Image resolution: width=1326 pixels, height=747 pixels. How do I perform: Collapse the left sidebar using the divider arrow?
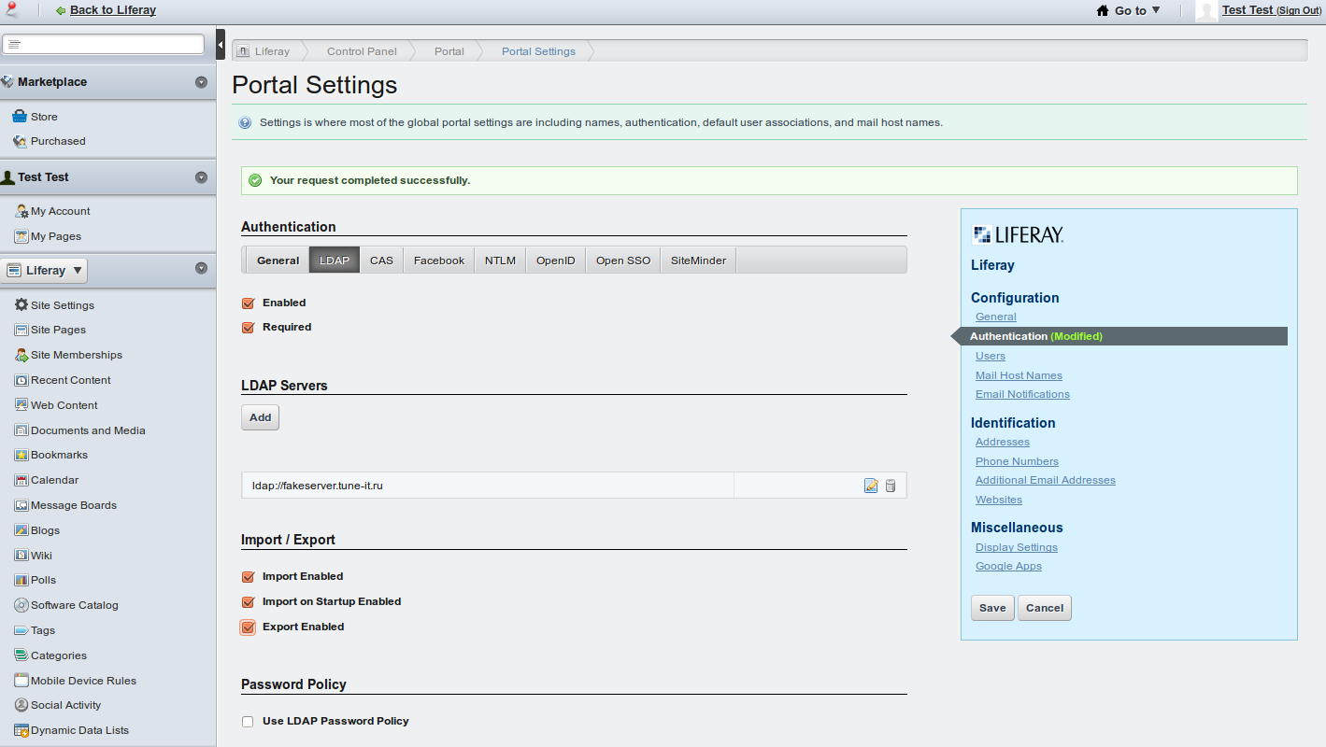[x=221, y=44]
